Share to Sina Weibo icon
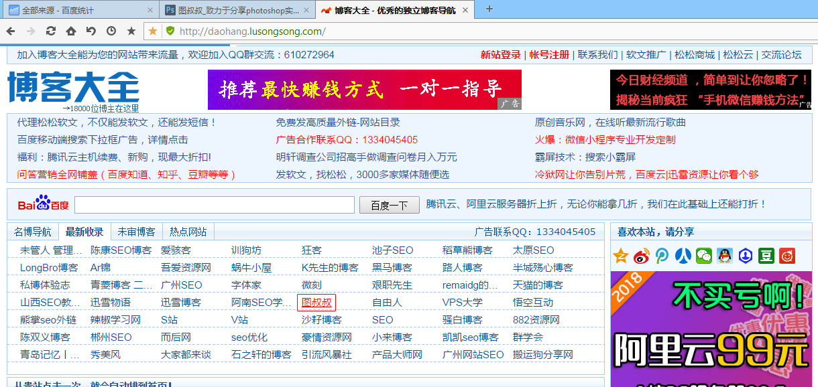 pos(642,255)
